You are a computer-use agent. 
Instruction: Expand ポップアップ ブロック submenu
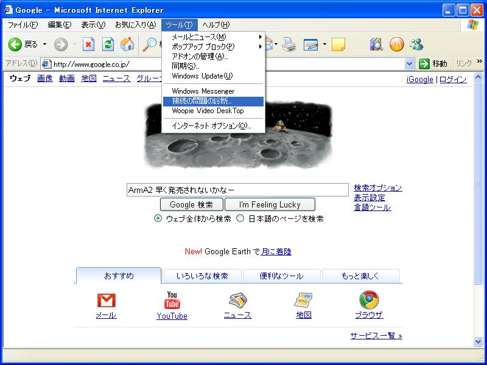[x=213, y=47]
